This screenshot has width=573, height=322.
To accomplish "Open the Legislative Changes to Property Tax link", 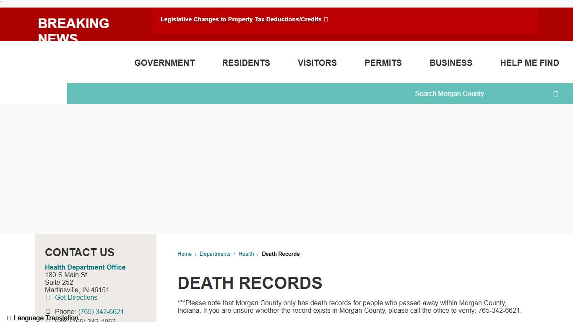I will (x=241, y=19).
